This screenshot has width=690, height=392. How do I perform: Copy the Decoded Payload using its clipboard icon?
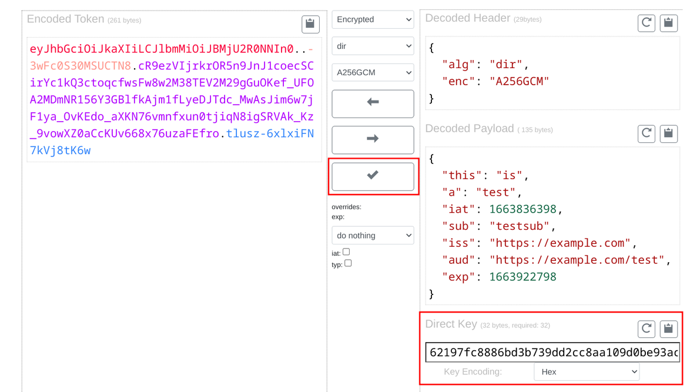[x=669, y=133]
